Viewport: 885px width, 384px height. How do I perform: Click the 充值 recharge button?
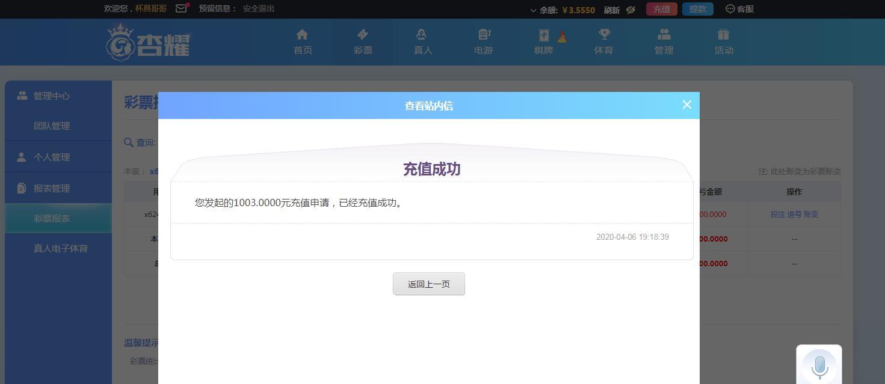pyautogui.click(x=661, y=9)
